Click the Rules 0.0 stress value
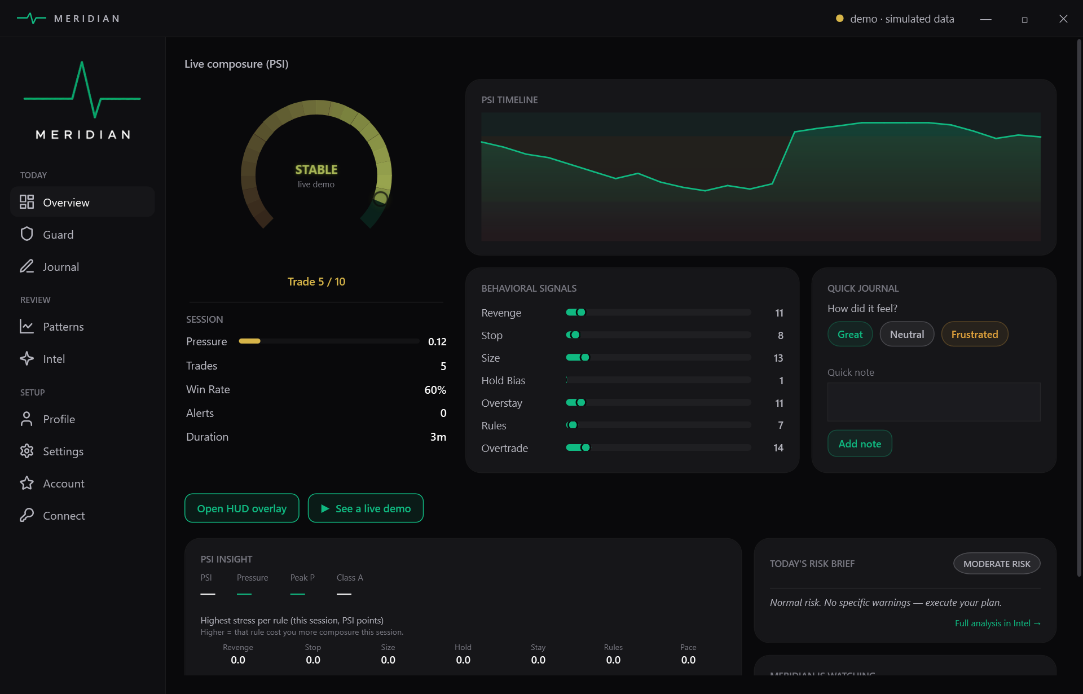The width and height of the screenshot is (1083, 694). [x=613, y=660]
